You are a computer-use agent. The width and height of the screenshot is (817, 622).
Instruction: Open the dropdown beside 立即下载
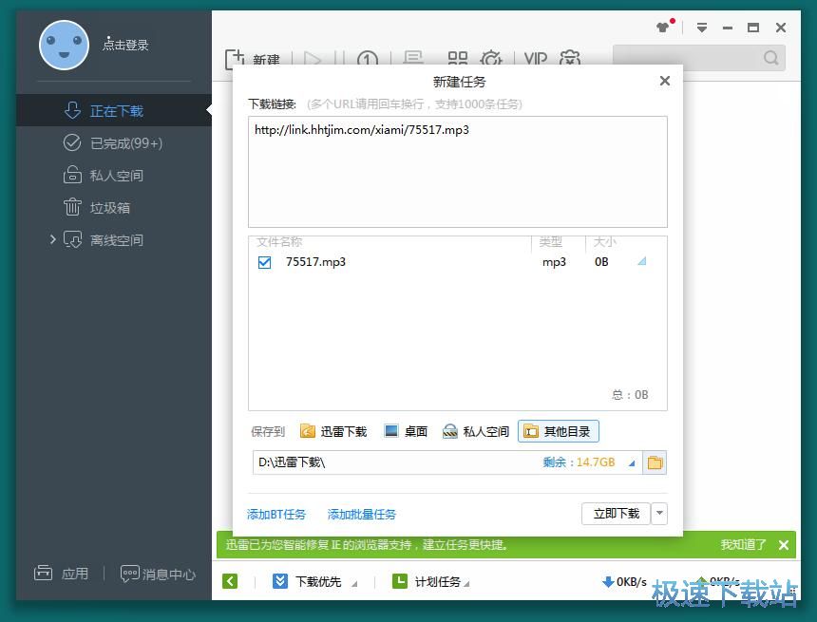click(x=659, y=514)
